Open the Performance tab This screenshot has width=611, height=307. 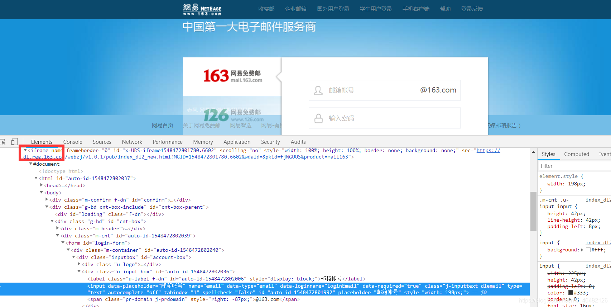click(x=168, y=142)
